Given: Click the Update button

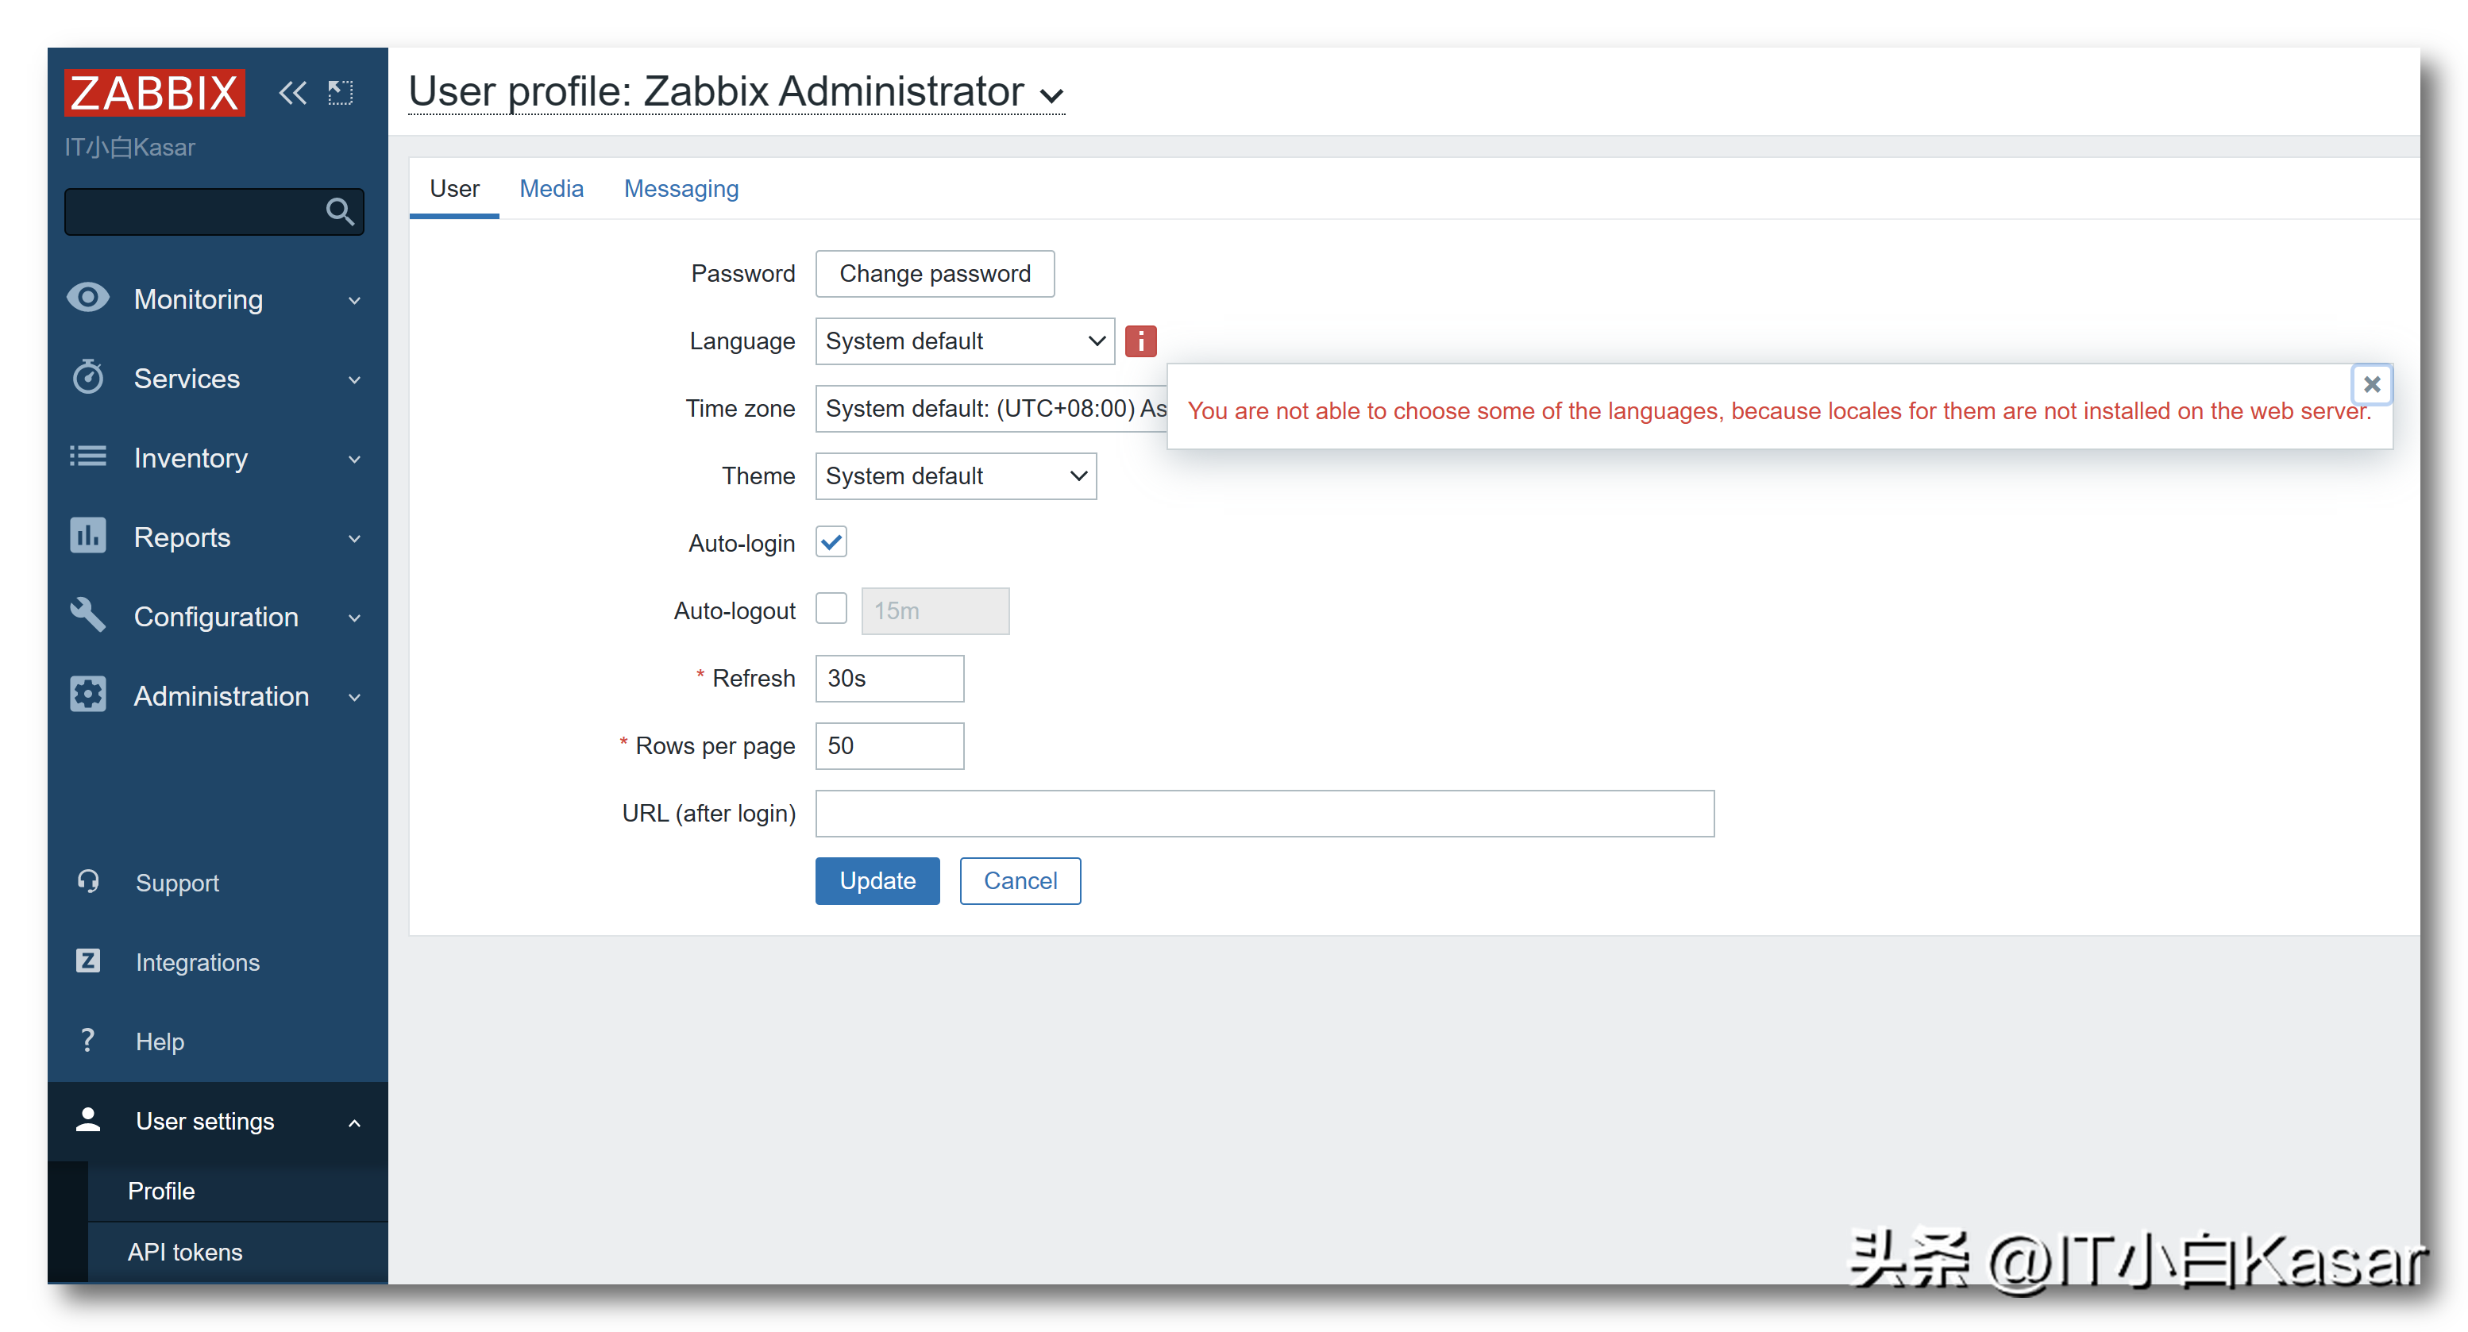Looking at the screenshot, I should point(877,881).
